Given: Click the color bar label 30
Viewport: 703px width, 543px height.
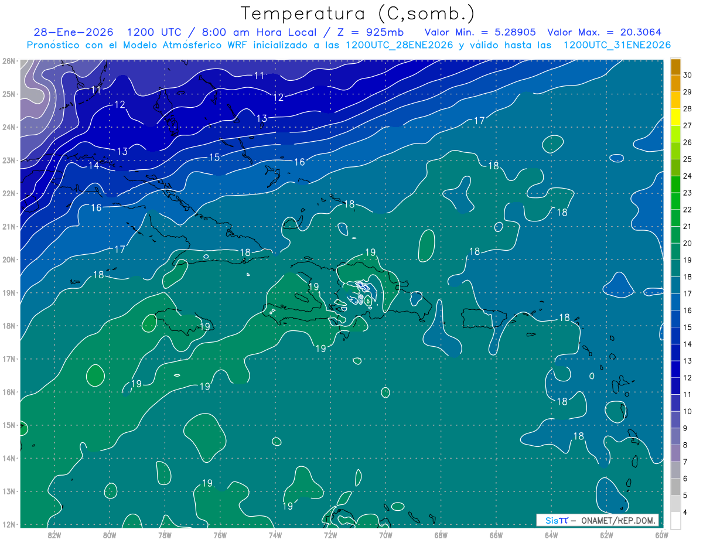Looking at the screenshot, I should pyautogui.click(x=688, y=74).
